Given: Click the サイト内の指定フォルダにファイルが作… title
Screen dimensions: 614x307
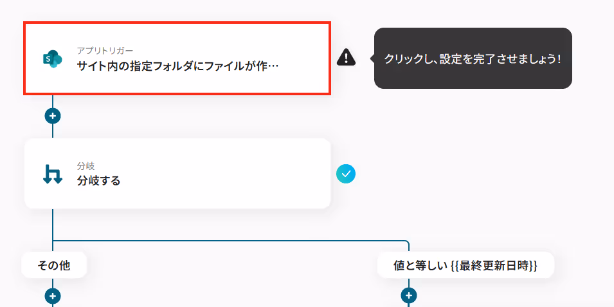Looking at the screenshot, I should pos(178,66).
